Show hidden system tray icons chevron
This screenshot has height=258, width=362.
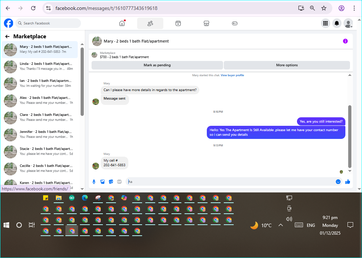280,225
